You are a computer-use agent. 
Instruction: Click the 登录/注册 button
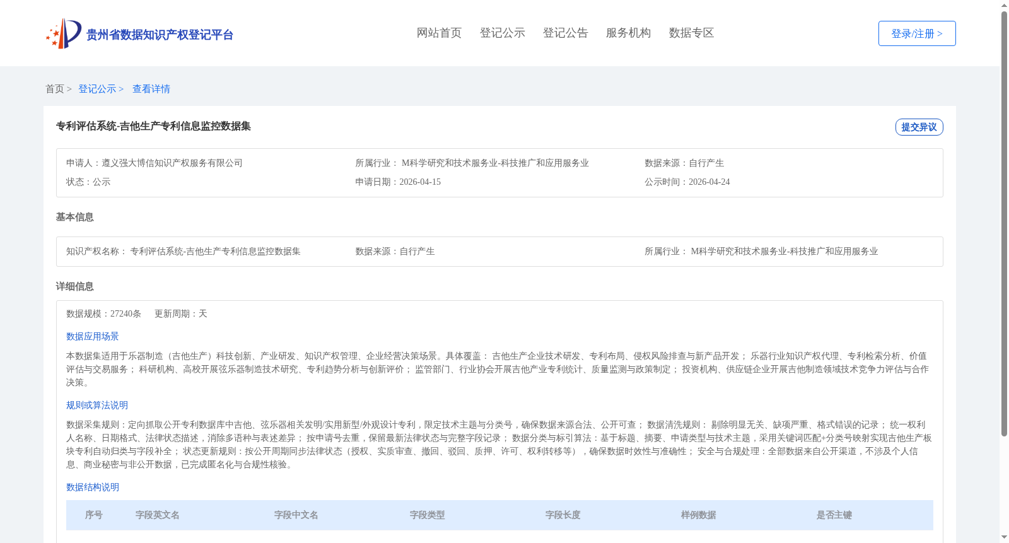coord(917,33)
